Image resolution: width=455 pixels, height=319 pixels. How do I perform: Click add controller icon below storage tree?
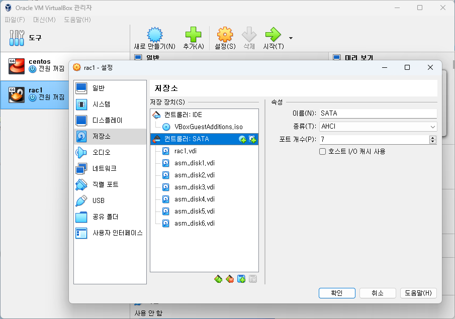click(x=218, y=279)
